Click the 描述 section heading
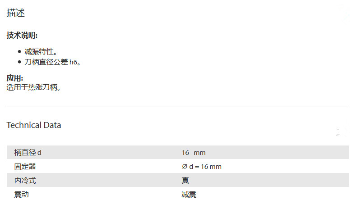The image size is (352, 209). coord(15,13)
